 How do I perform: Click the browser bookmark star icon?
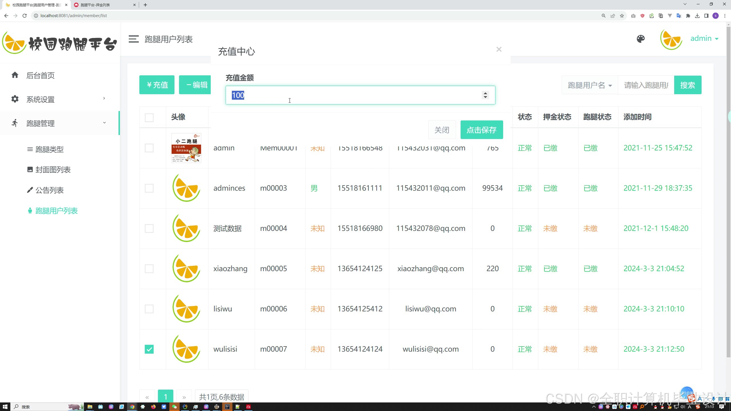(x=622, y=16)
